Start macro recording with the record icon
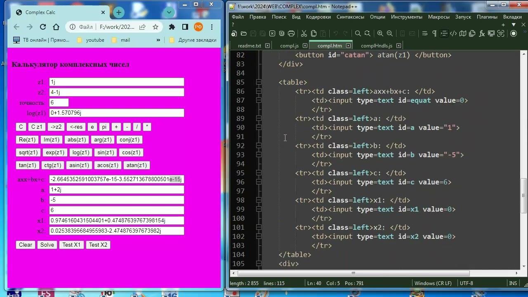This screenshot has height=297, width=528. (x=514, y=33)
